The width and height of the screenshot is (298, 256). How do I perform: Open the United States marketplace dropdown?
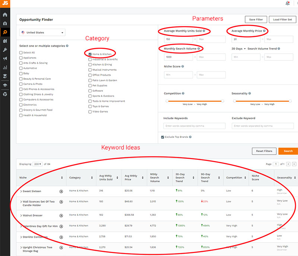click(x=42, y=33)
